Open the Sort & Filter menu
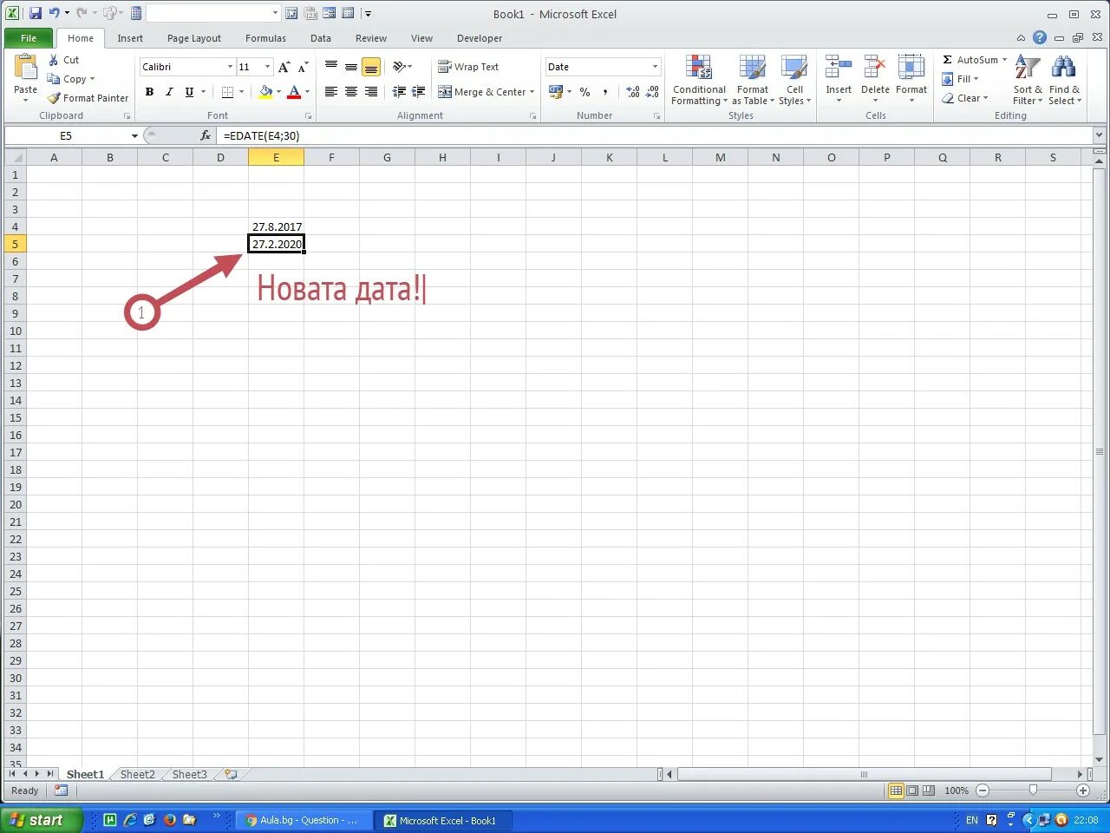1110x833 pixels. [1028, 80]
